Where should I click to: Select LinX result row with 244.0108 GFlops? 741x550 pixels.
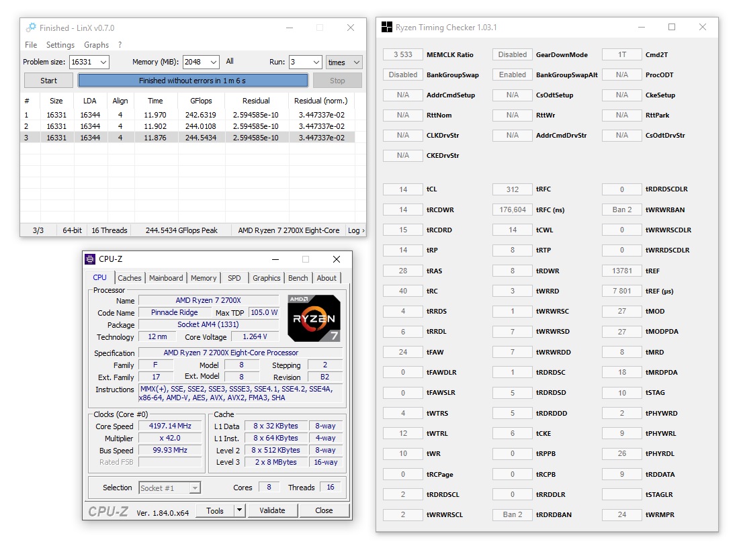tap(187, 126)
